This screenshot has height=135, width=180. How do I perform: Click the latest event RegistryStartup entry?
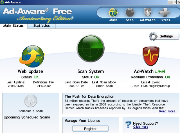[x=151, y=86]
